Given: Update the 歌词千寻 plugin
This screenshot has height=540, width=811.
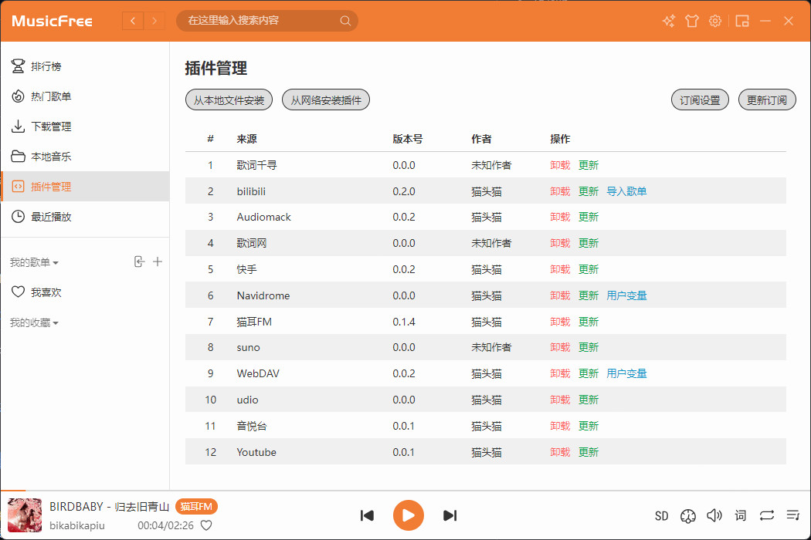Looking at the screenshot, I should point(589,165).
